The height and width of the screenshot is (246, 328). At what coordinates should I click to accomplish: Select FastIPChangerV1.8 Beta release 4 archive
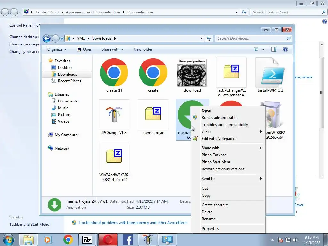pos(231,72)
